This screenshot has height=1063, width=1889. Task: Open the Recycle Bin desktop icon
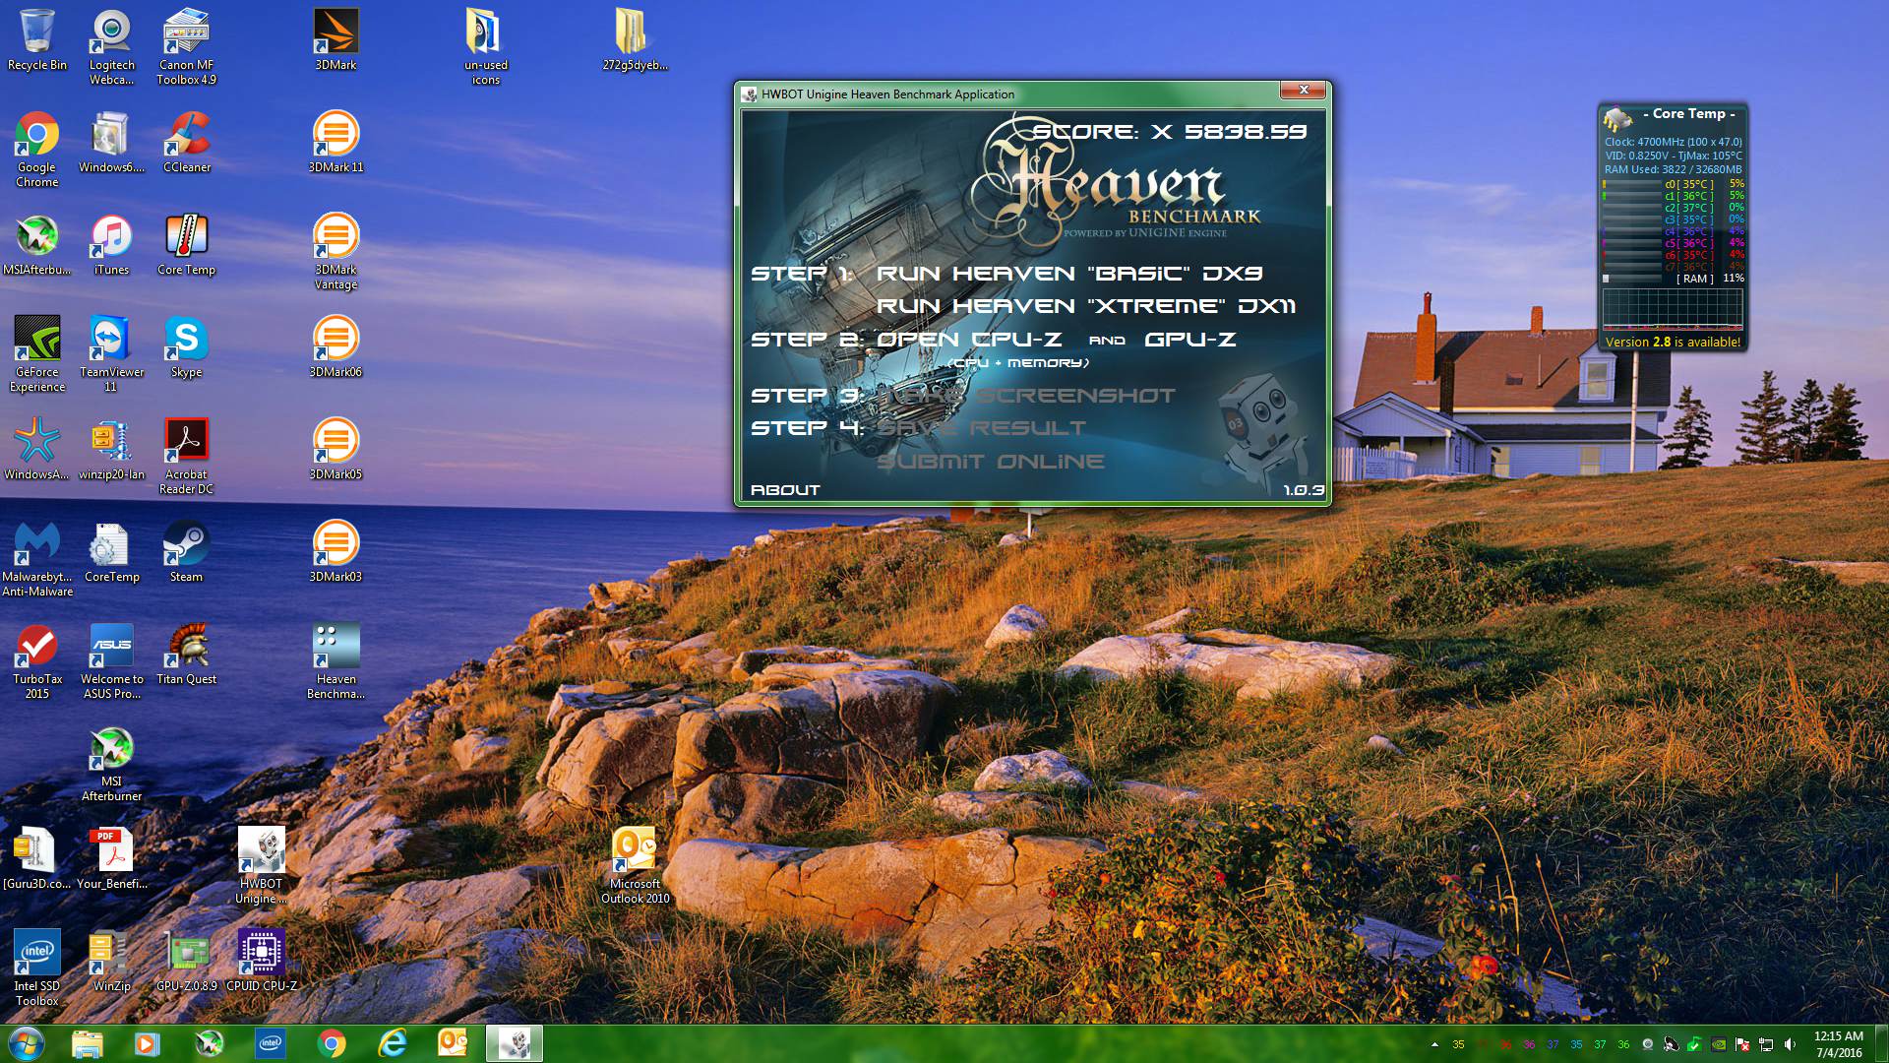click(x=37, y=40)
